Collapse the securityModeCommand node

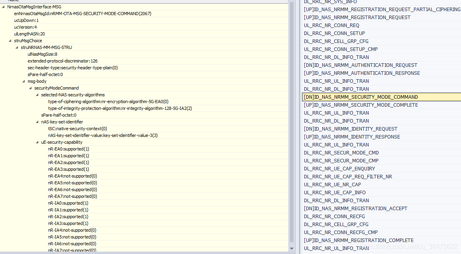30,88
